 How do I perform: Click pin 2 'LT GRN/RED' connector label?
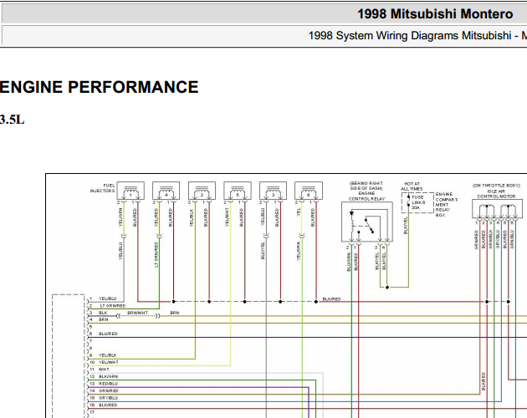pos(113,306)
